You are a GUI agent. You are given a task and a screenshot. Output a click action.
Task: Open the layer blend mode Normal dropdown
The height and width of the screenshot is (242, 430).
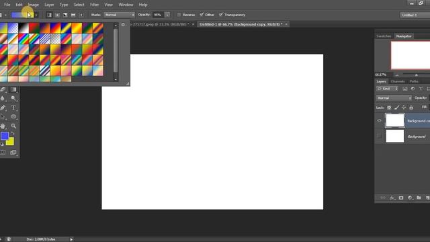point(394,98)
